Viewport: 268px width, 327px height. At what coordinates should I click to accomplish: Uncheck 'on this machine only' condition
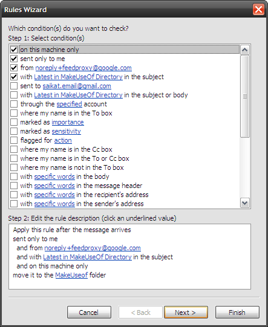pyautogui.click(x=14, y=50)
